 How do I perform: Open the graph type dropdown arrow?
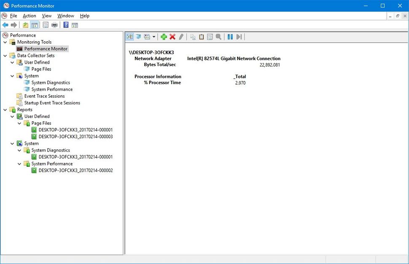coord(154,37)
